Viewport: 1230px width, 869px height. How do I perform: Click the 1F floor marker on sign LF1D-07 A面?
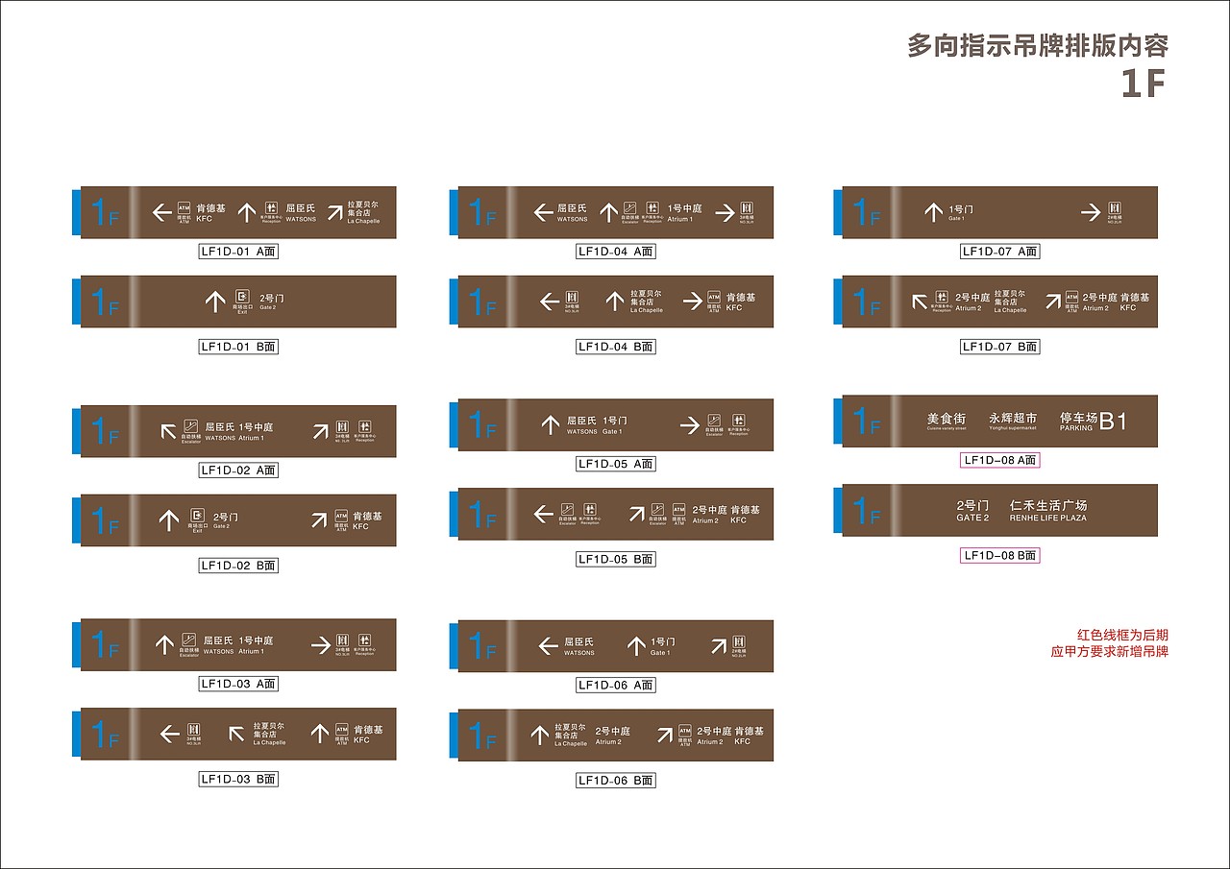866,212
